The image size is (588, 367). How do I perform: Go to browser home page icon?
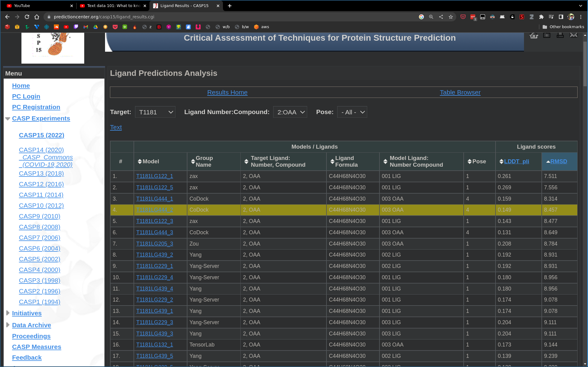coord(37,17)
